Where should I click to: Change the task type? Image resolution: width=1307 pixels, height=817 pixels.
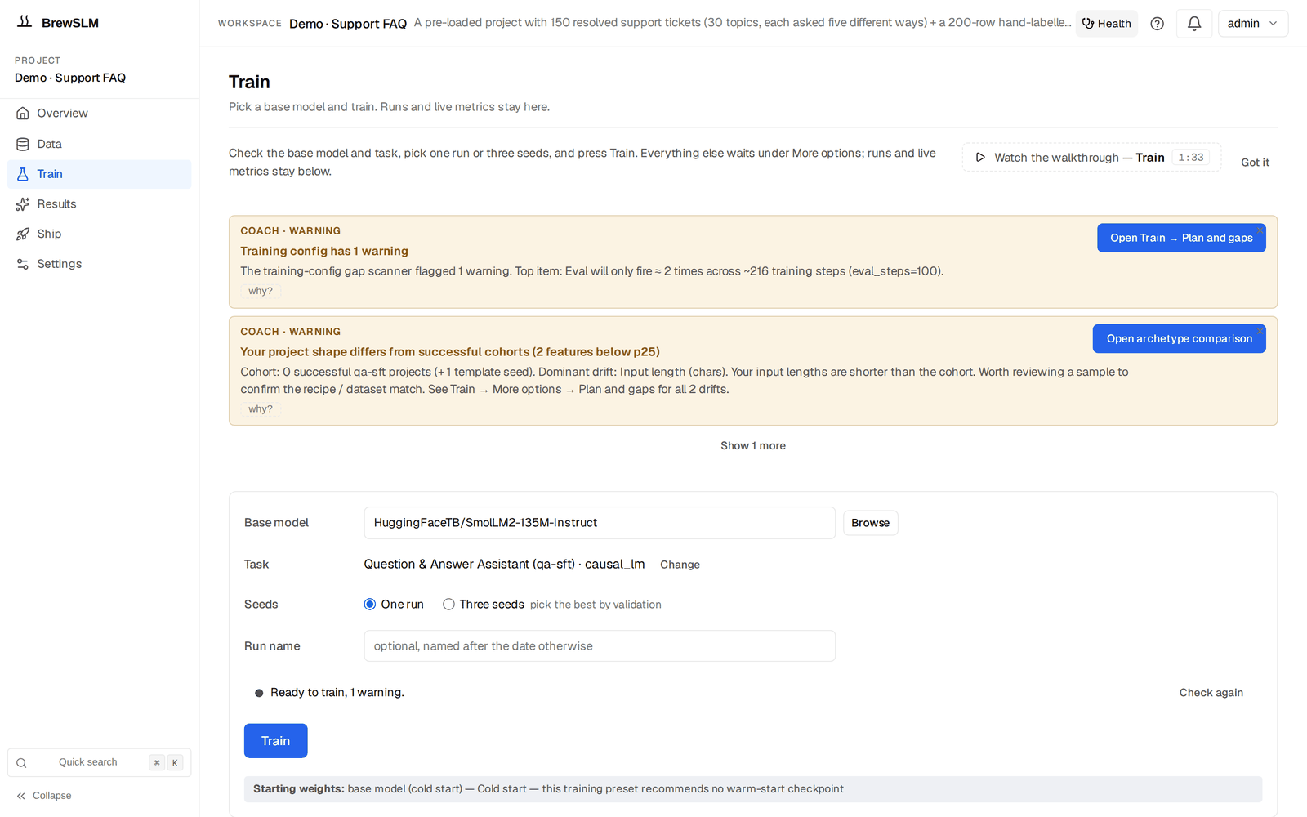click(680, 565)
